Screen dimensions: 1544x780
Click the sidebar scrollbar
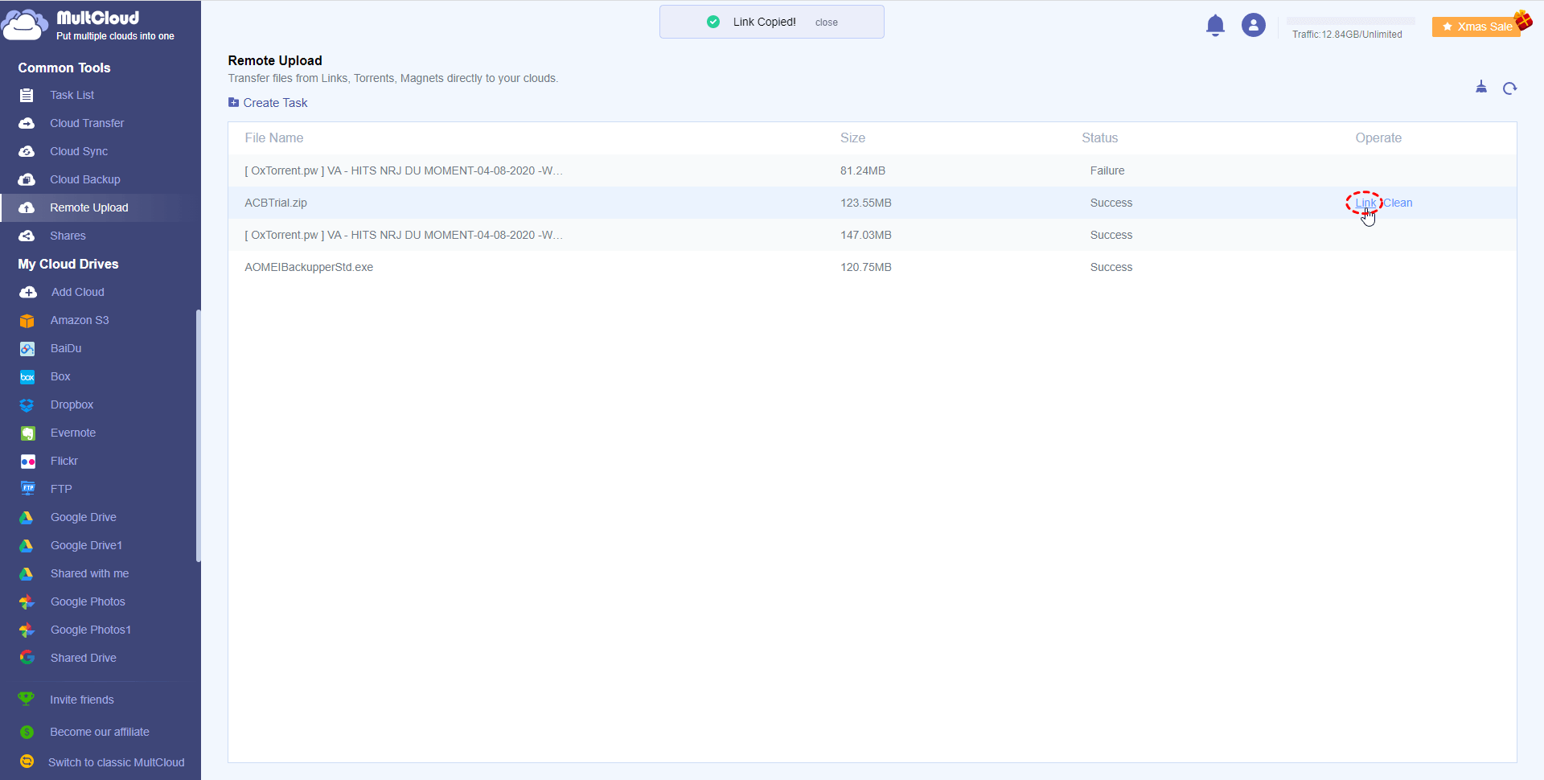198,435
